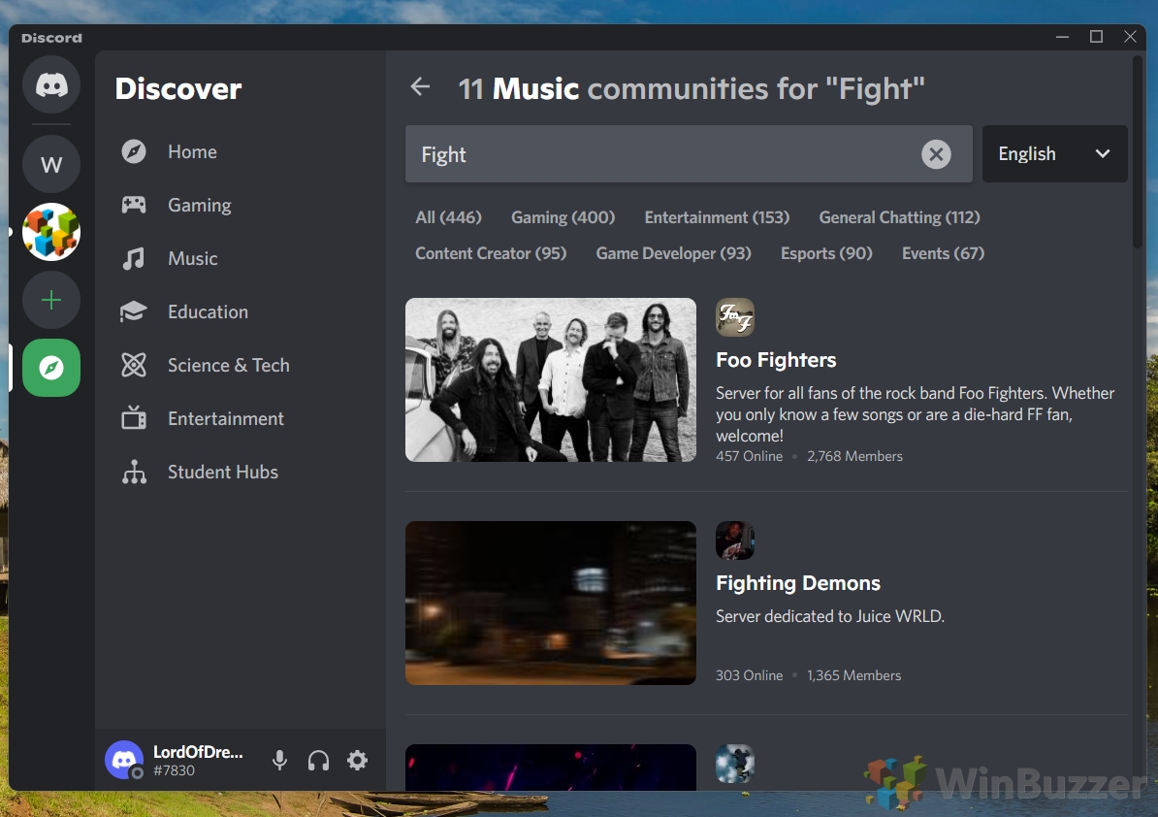Minimize the Discord window
Image resolution: width=1158 pixels, height=817 pixels.
pyautogui.click(x=1062, y=37)
